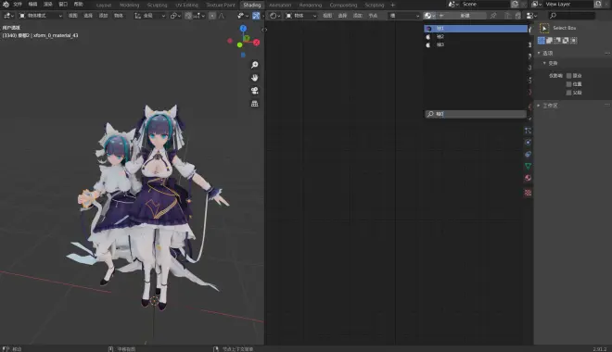Image resolution: width=612 pixels, height=352 pixels.
Task: Open the material browse sphere dropdown
Action: [429, 16]
